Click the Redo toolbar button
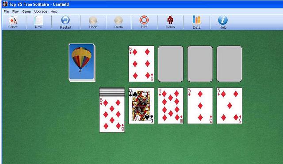 tap(119, 22)
